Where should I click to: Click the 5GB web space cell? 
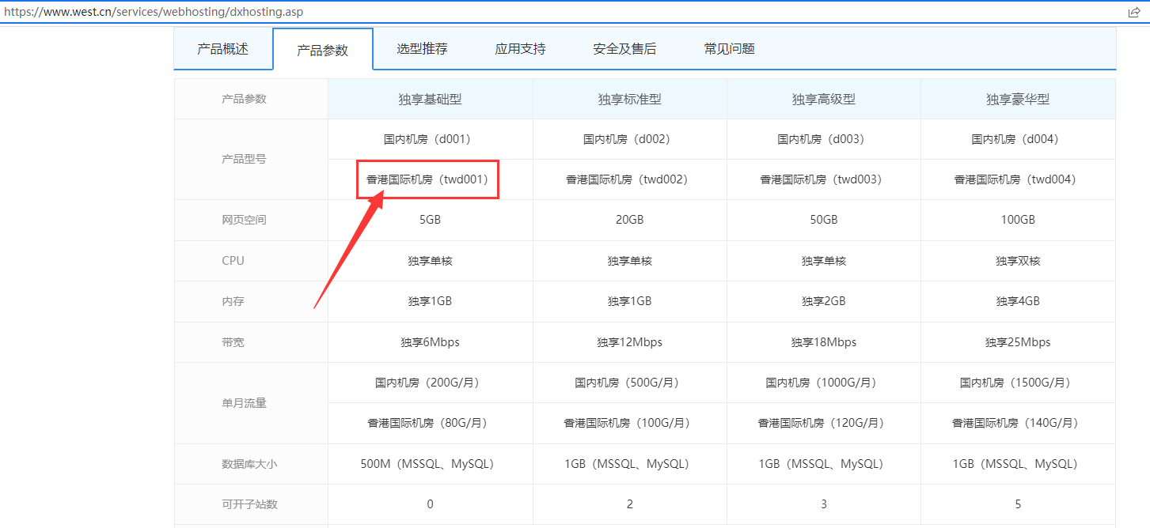[x=428, y=220]
